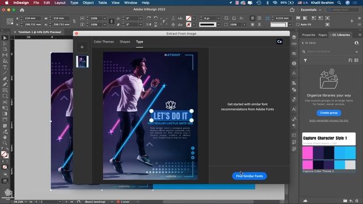Open the Object menu
This screenshot has height=204, width=363.
point(88,3)
